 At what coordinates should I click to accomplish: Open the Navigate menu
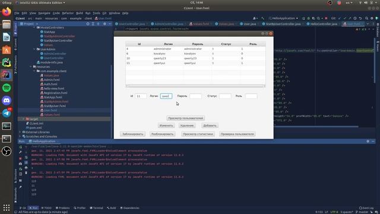point(44,13)
